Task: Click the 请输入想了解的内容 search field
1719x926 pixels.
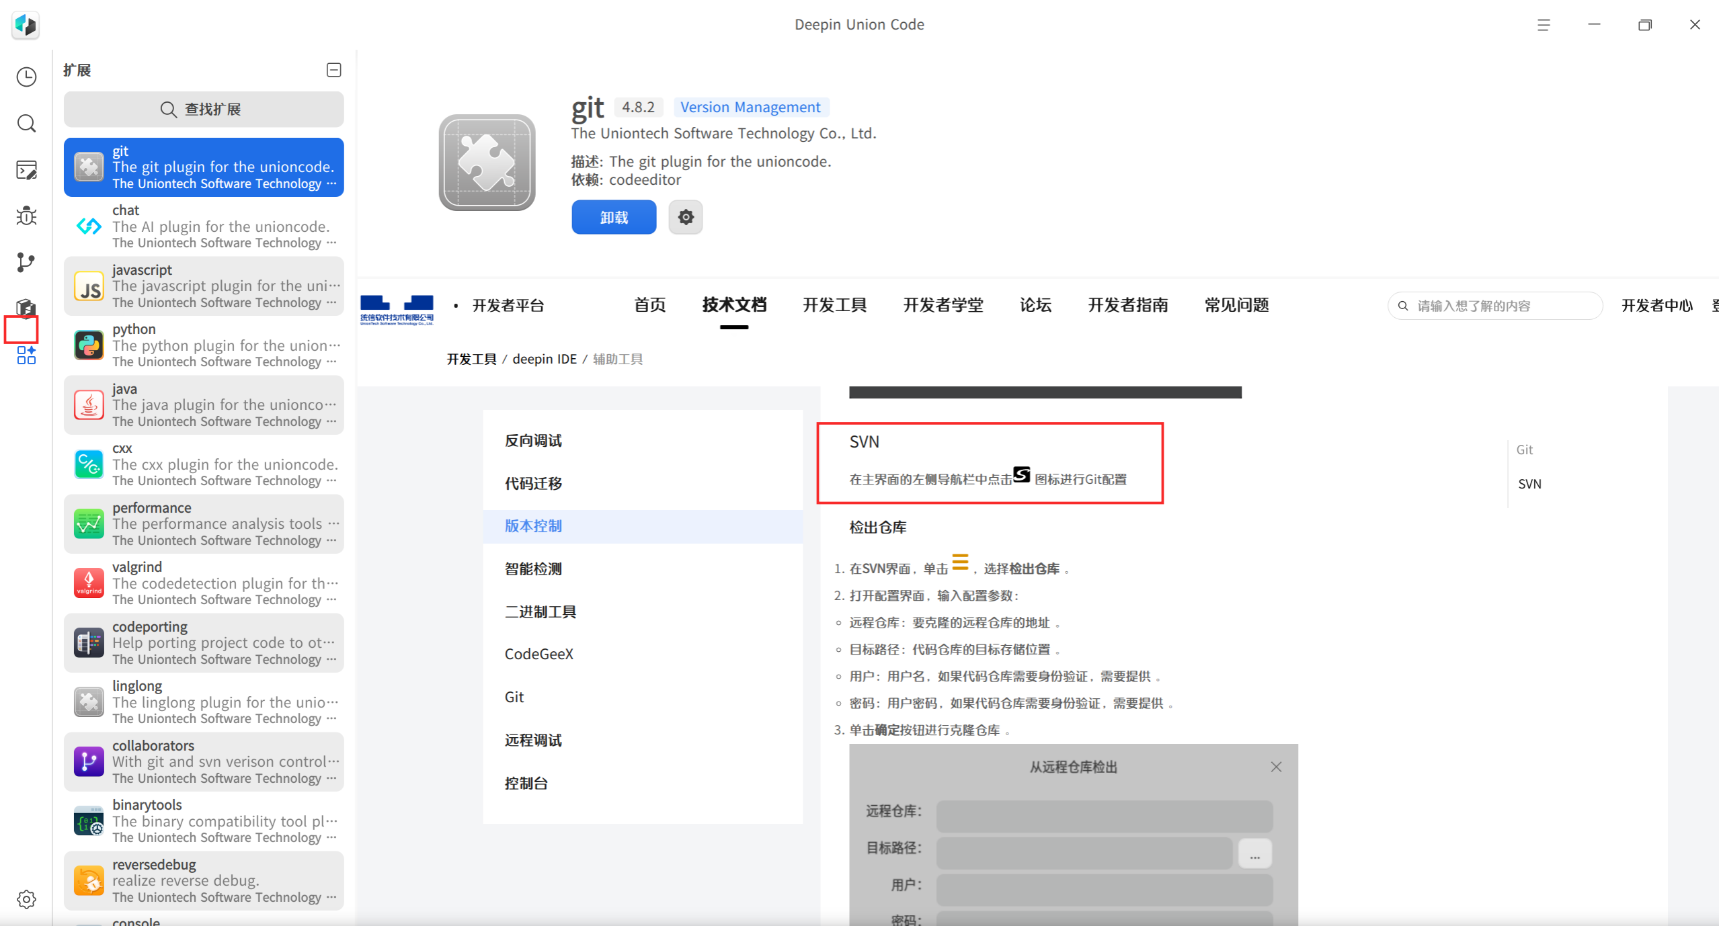Action: (1495, 306)
